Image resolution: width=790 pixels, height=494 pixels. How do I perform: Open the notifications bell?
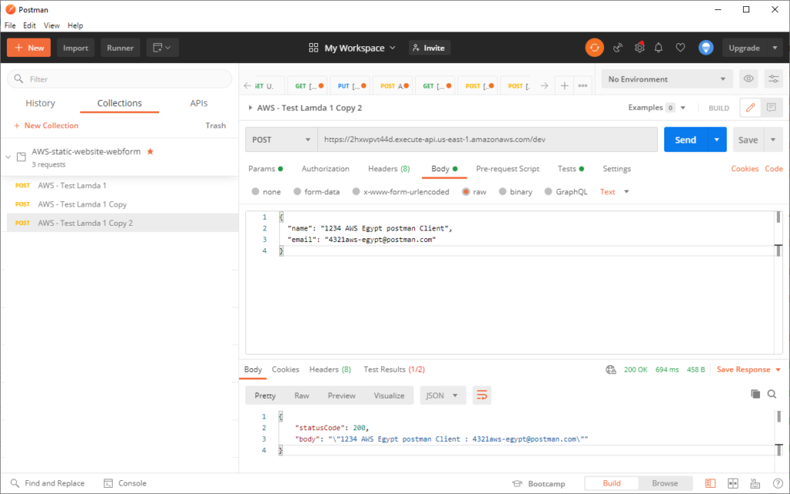[658, 47]
